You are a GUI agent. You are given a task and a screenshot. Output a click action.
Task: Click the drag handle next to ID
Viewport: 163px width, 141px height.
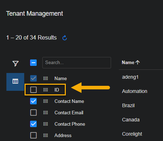point(46,90)
